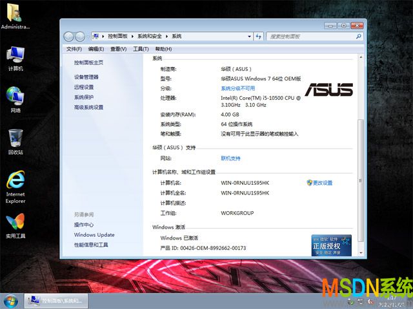Image resolution: width=413 pixels, height=309 pixels.
Task: Open the 计算机 desktop icon
Action: (15, 59)
